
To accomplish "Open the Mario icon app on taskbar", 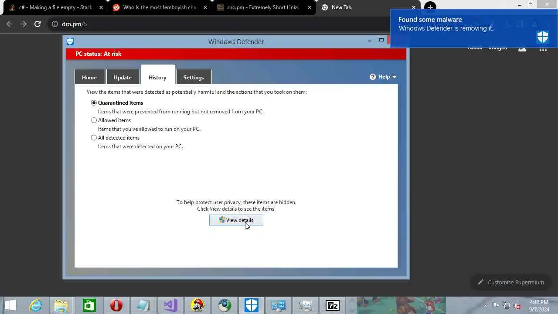I will click(x=197, y=306).
